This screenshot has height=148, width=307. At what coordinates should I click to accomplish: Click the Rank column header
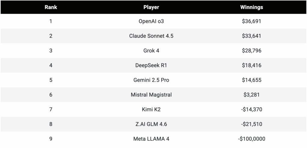click(x=51, y=7)
